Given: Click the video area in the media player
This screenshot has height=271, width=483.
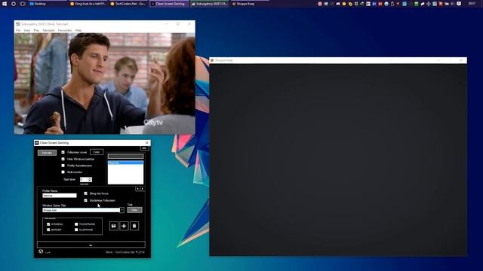Looking at the screenshot, I should pyautogui.click(x=104, y=84).
